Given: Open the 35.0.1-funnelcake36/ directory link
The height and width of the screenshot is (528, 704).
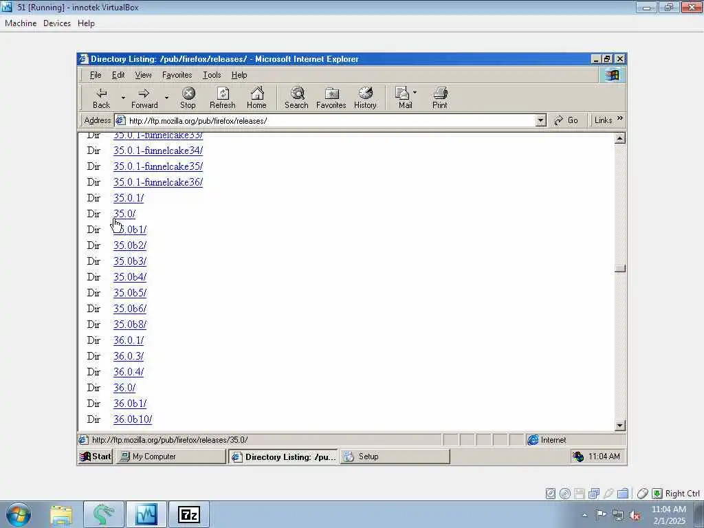Looking at the screenshot, I should tap(158, 181).
